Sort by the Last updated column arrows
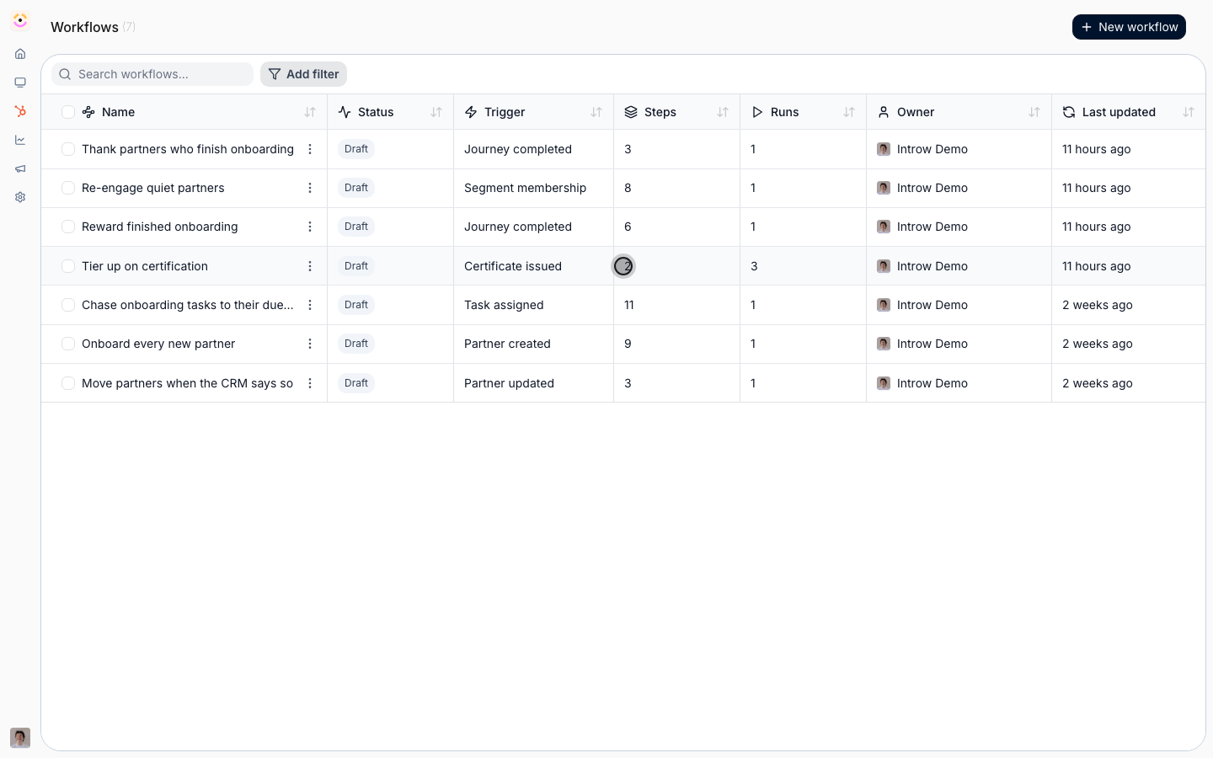This screenshot has width=1213, height=758. (1189, 112)
